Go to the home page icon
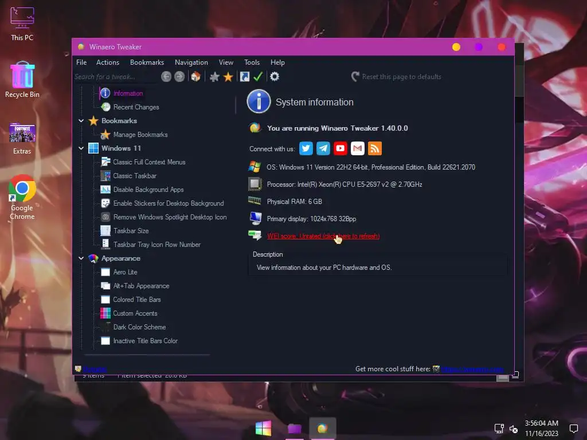 click(x=196, y=77)
